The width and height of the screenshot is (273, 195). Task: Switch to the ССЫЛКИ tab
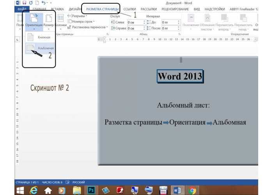tap(129, 9)
